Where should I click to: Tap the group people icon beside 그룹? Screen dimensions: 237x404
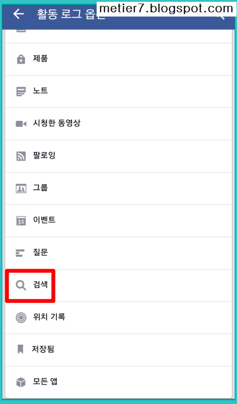tap(21, 189)
